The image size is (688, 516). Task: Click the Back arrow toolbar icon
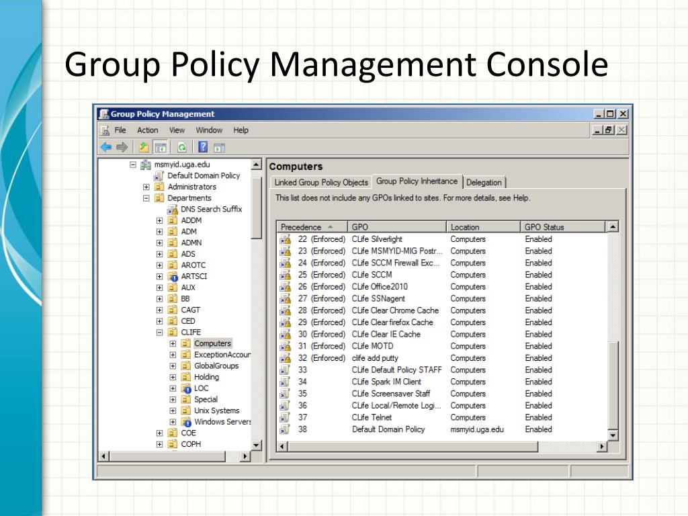105,147
